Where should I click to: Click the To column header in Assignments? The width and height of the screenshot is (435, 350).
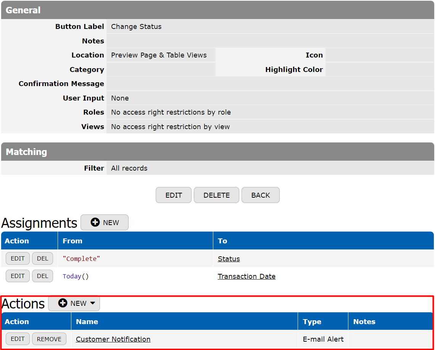pos(222,241)
